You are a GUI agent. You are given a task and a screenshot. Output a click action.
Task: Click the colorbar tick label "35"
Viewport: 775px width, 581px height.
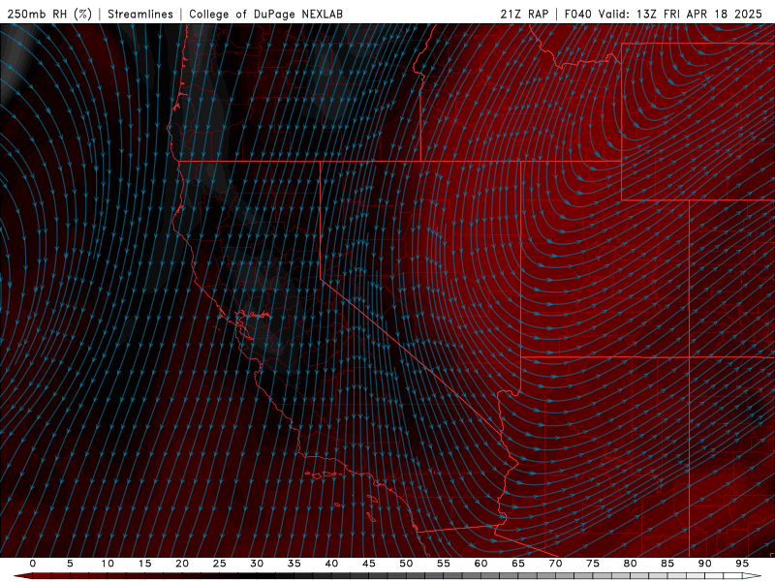[294, 564]
